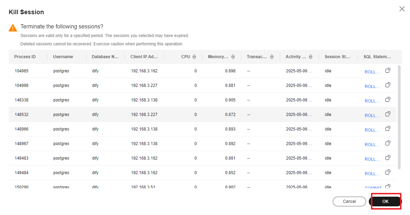Select process ID 148967 cell

(x=21, y=144)
